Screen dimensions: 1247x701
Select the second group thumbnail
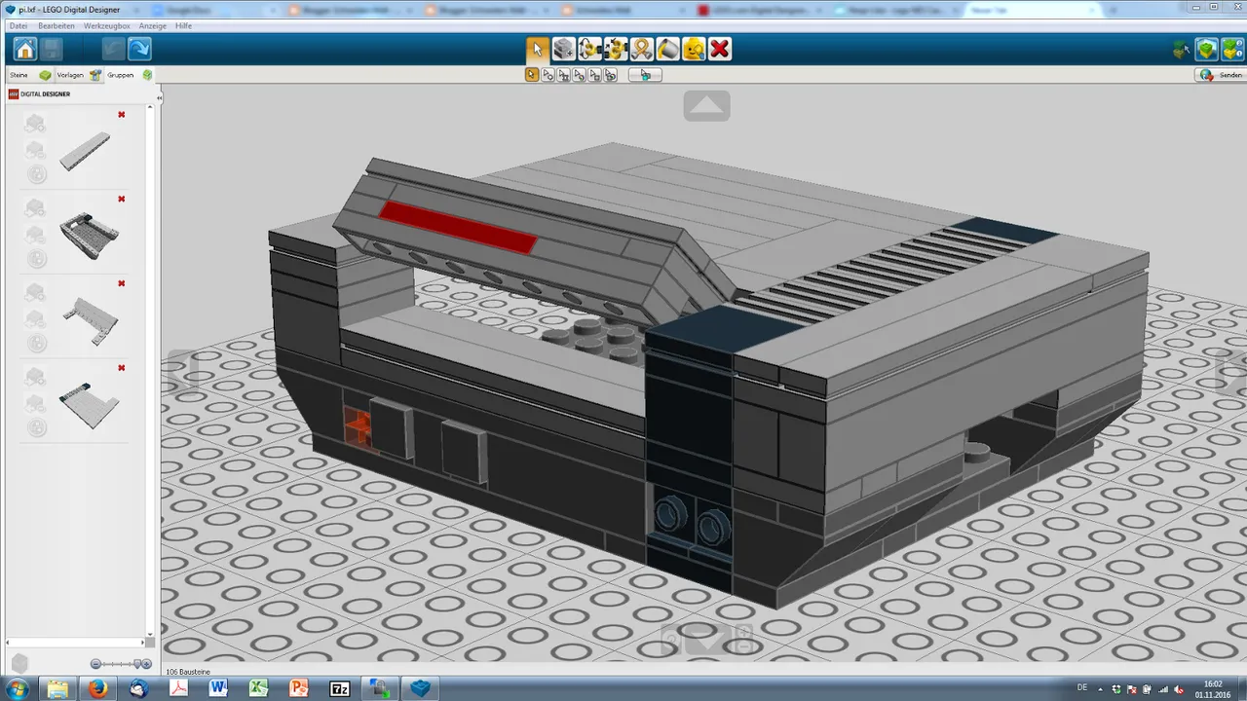click(x=89, y=236)
